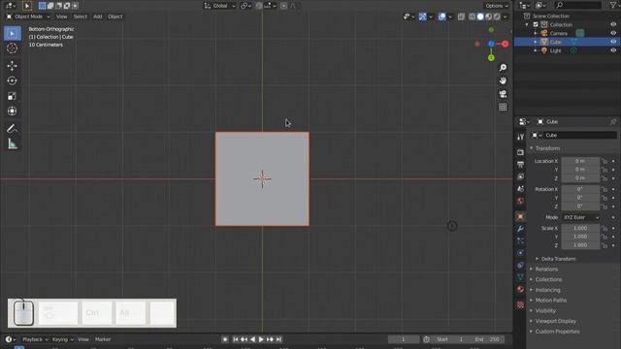Open the timeline Playback menu
The image size is (621, 349).
click(35, 339)
